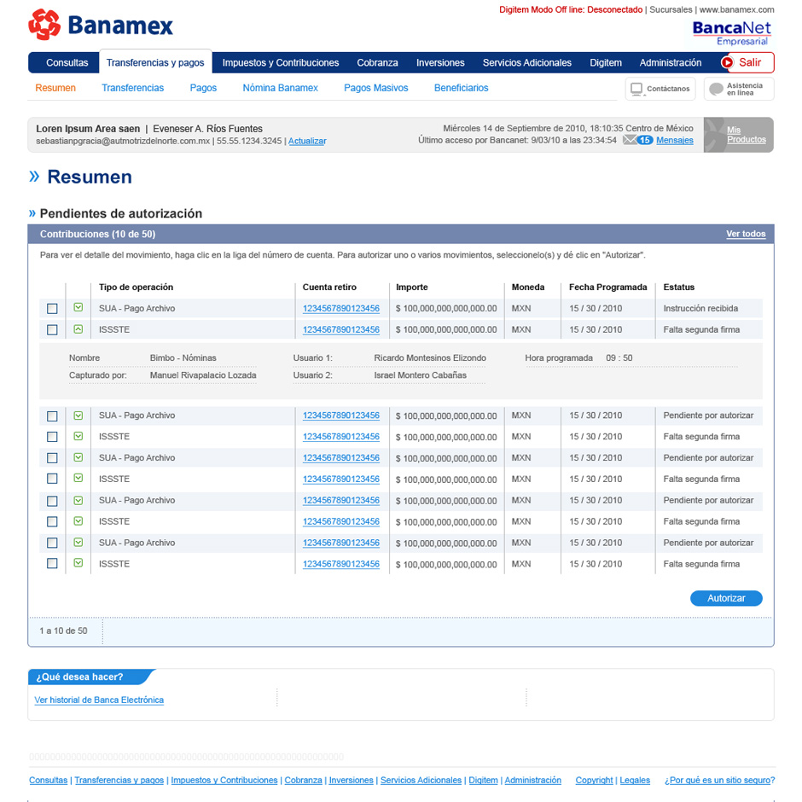Screen dimensions: 802x802
Task: Open account link in Instrucción recibida row
Action: point(341,308)
